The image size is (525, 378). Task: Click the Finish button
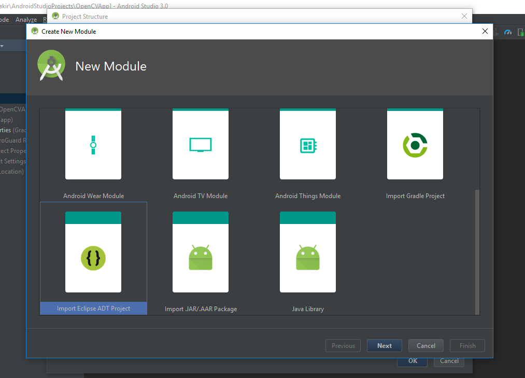pos(467,345)
